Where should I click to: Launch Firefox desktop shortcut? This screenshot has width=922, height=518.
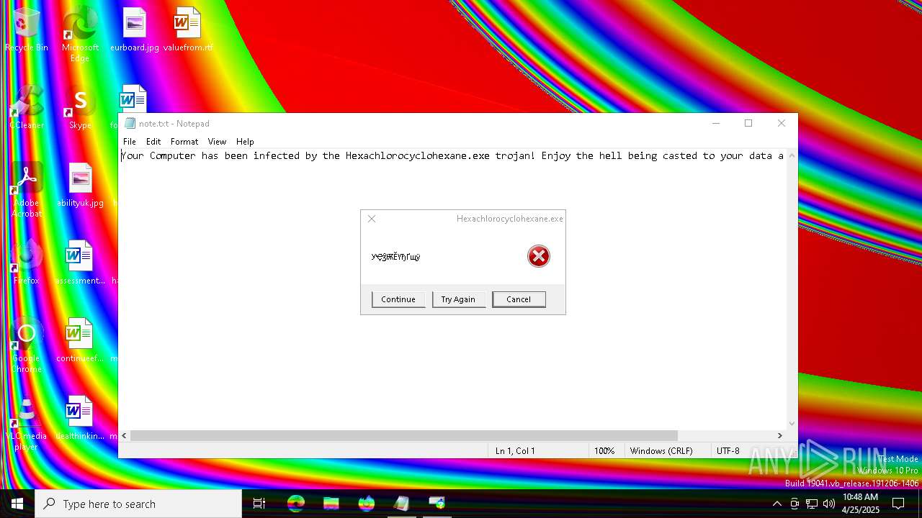tap(27, 263)
